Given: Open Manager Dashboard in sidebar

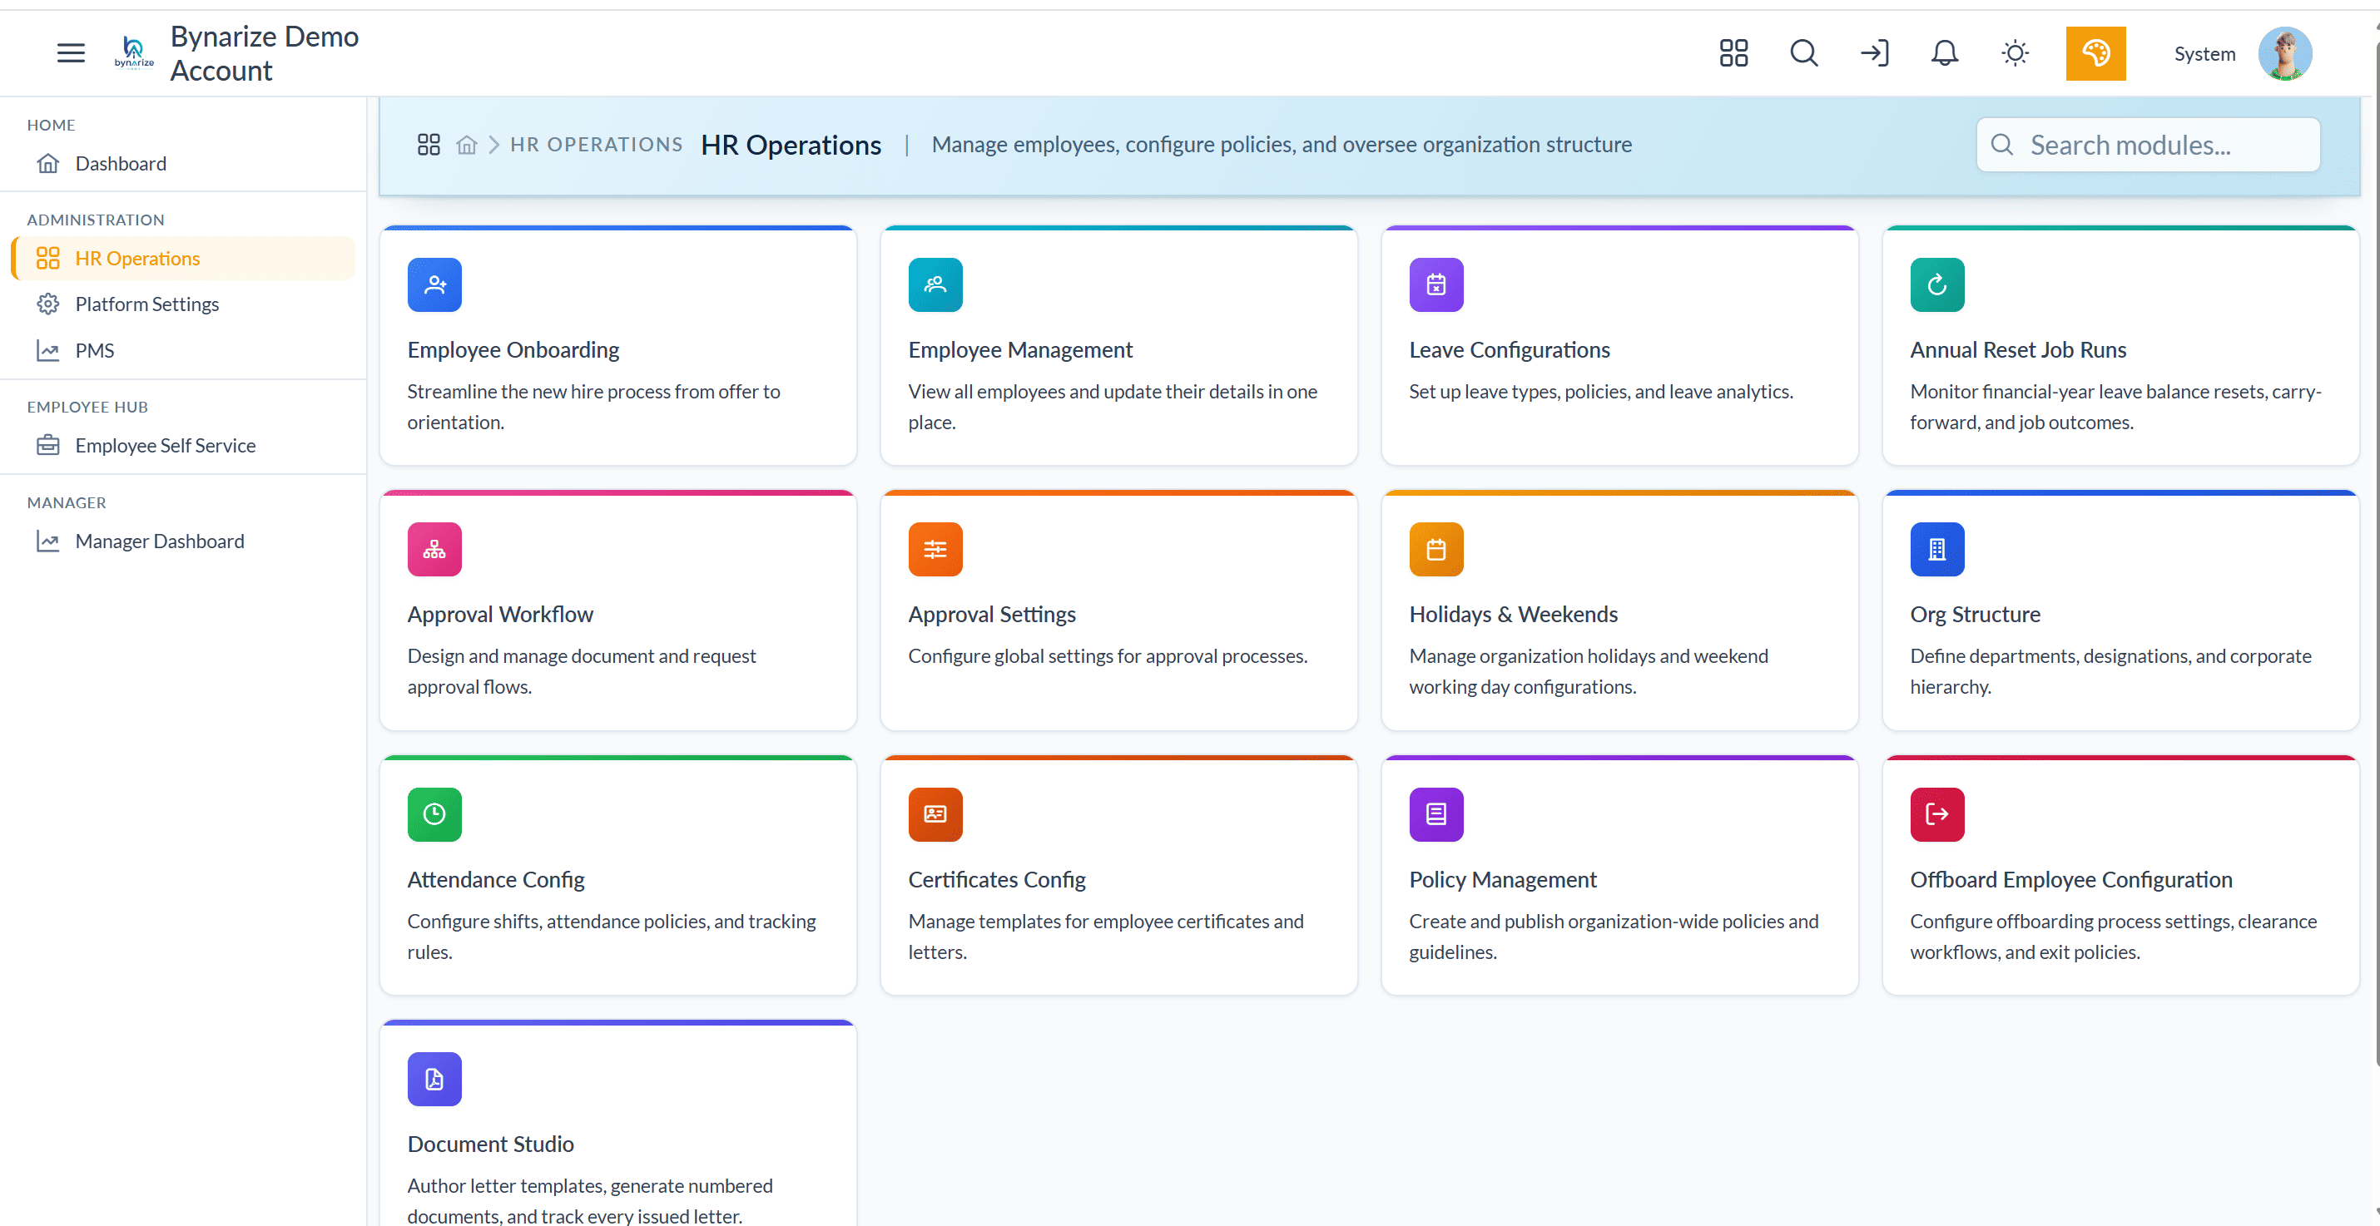Looking at the screenshot, I should coord(183,541).
